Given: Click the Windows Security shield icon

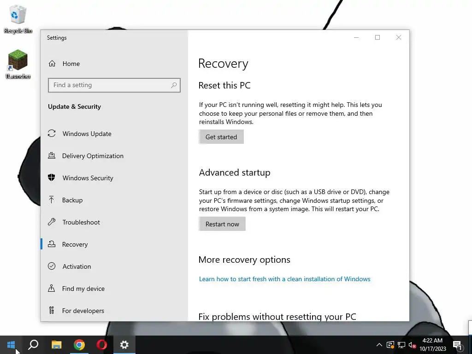Looking at the screenshot, I should 52,177.
